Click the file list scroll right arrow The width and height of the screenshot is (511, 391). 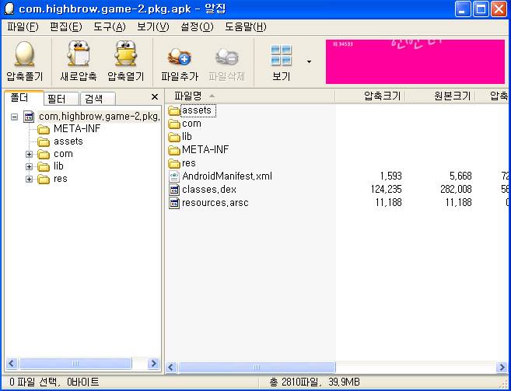pos(502,368)
